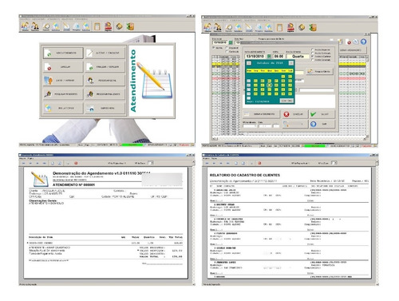The height and width of the screenshot is (301, 399).
Task: Go to next month in teal calendar popup
Action: point(291,63)
